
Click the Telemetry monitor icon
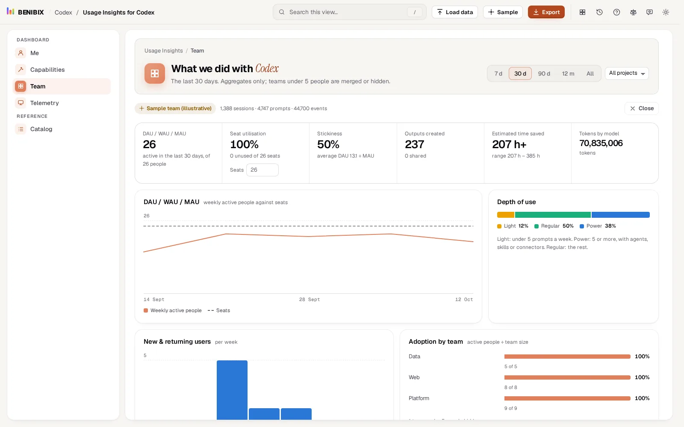click(x=21, y=103)
